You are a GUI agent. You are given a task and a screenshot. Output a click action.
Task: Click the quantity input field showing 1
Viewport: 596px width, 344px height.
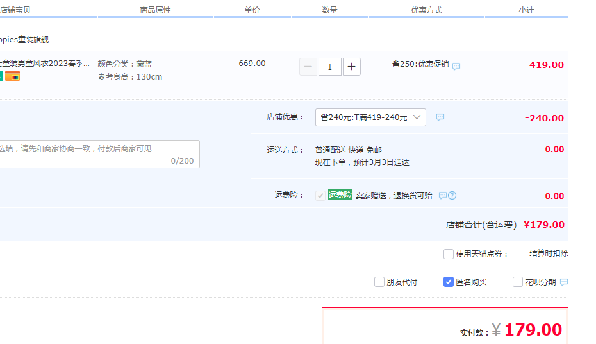point(329,67)
